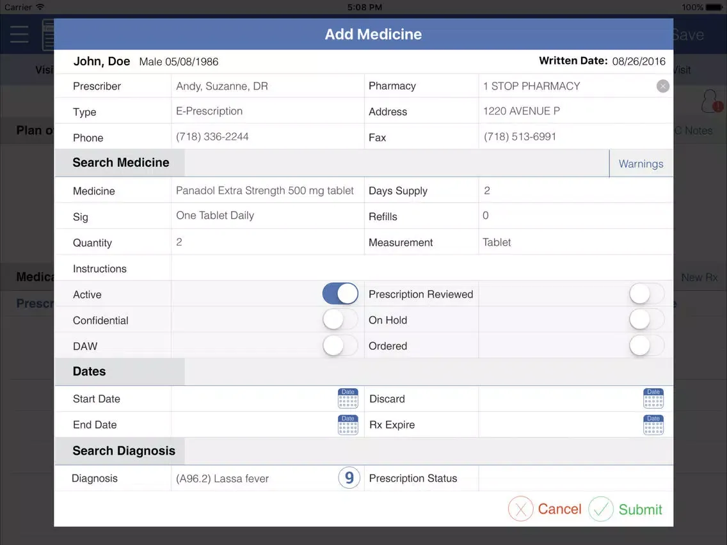
Task: Open the empty Prescription Status field
Action: (575, 478)
